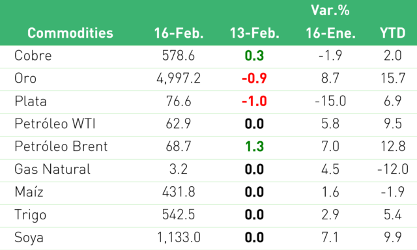The height and width of the screenshot is (250, 417).
Task: Click the Oro price 4,997.2
Action: [x=179, y=78]
